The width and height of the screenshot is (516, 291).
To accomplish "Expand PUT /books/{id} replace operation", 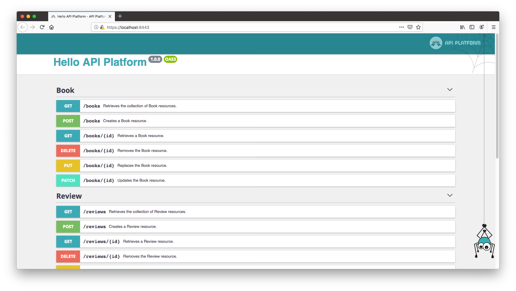I will (x=255, y=166).
